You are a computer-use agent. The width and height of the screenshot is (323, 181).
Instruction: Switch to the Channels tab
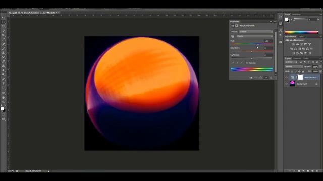coord(297,59)
